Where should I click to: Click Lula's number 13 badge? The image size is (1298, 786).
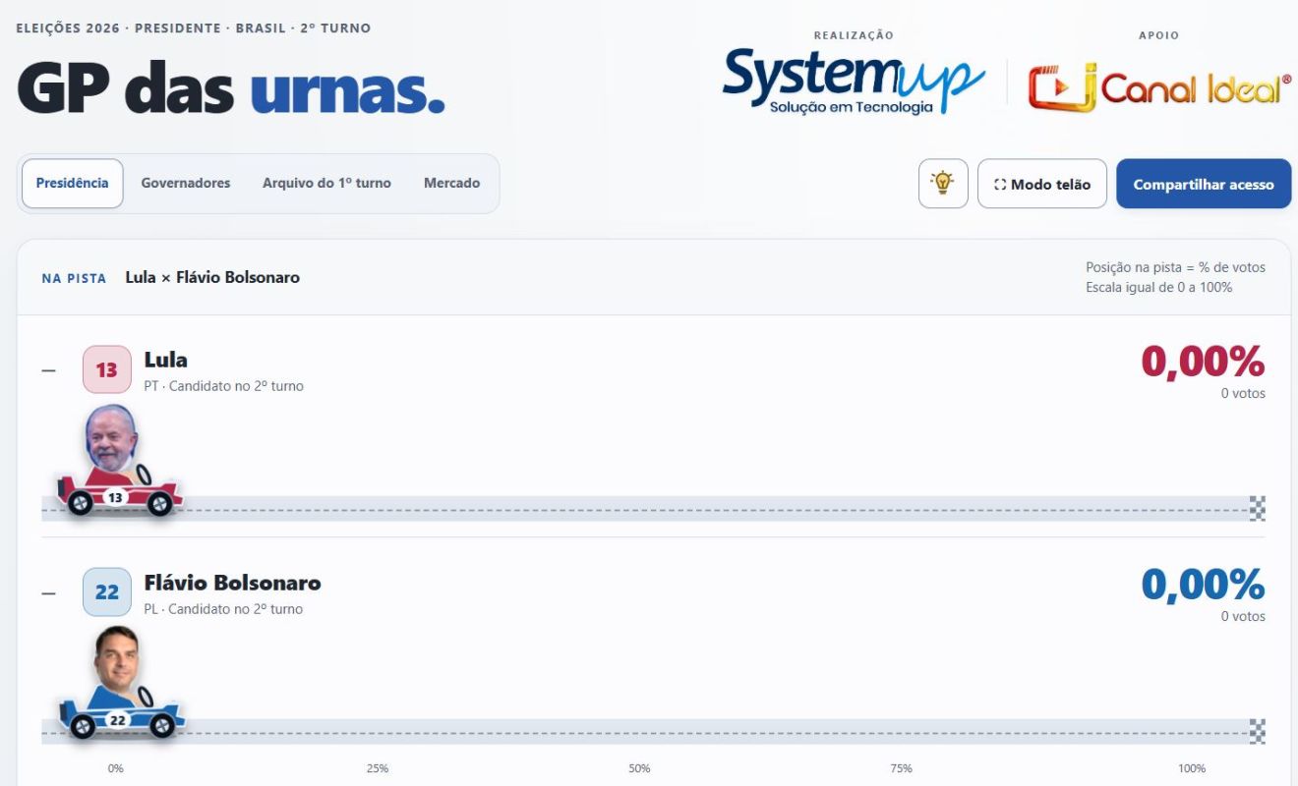(107, 369)
